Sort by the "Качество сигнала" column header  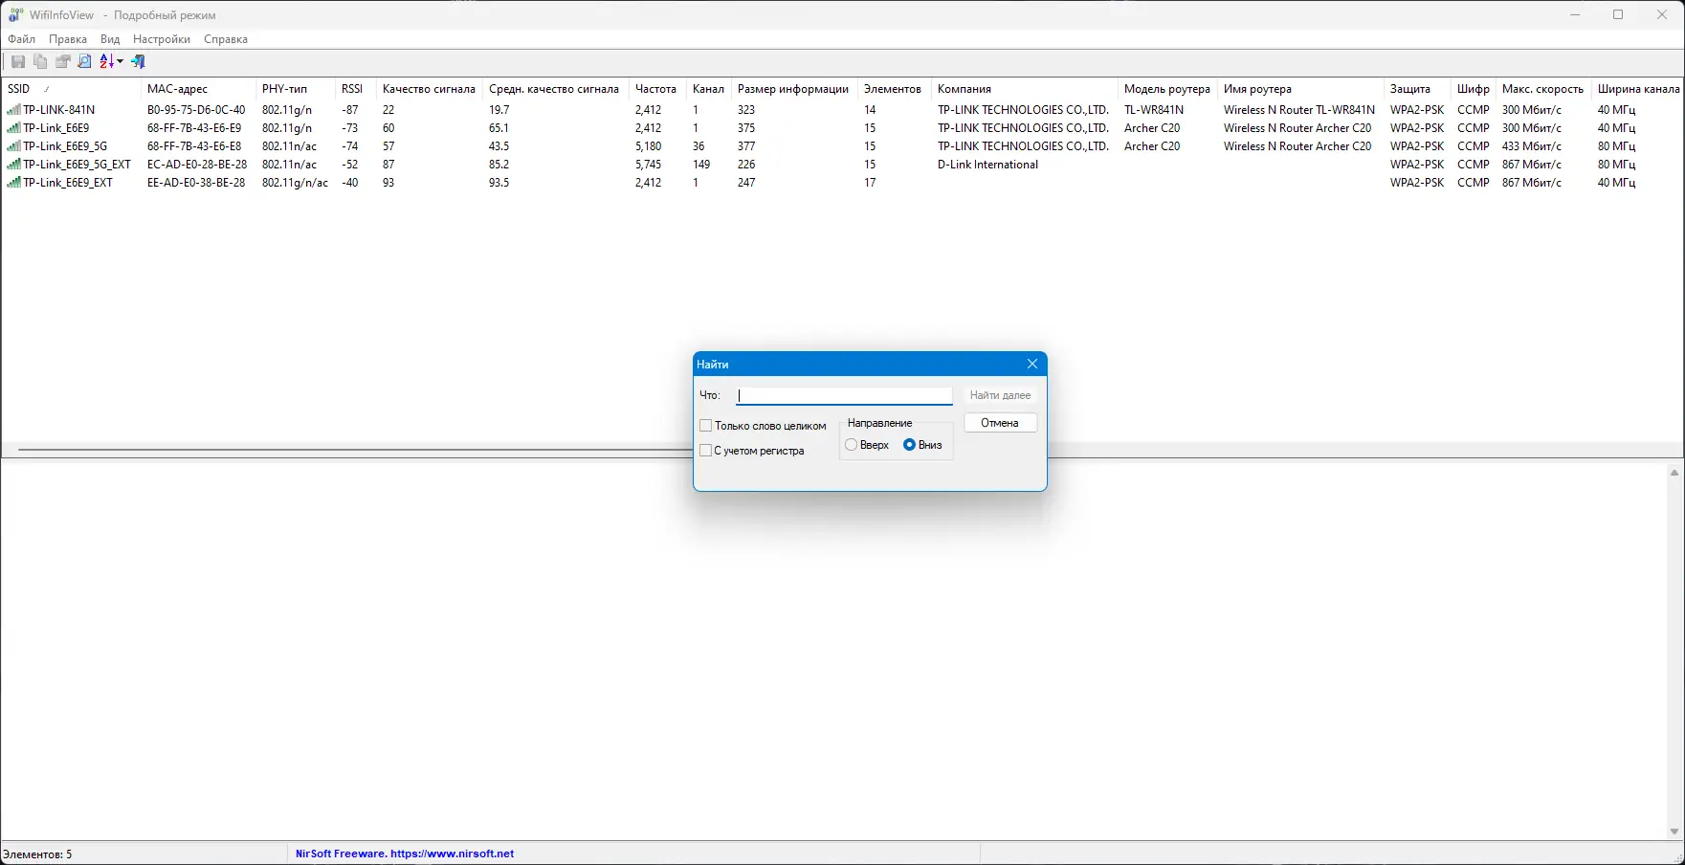429,89
